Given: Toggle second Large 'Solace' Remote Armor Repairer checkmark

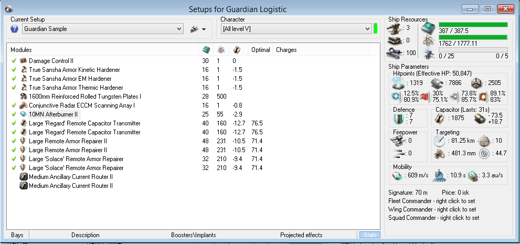Looking at the screenshot, I should [14, 168].
